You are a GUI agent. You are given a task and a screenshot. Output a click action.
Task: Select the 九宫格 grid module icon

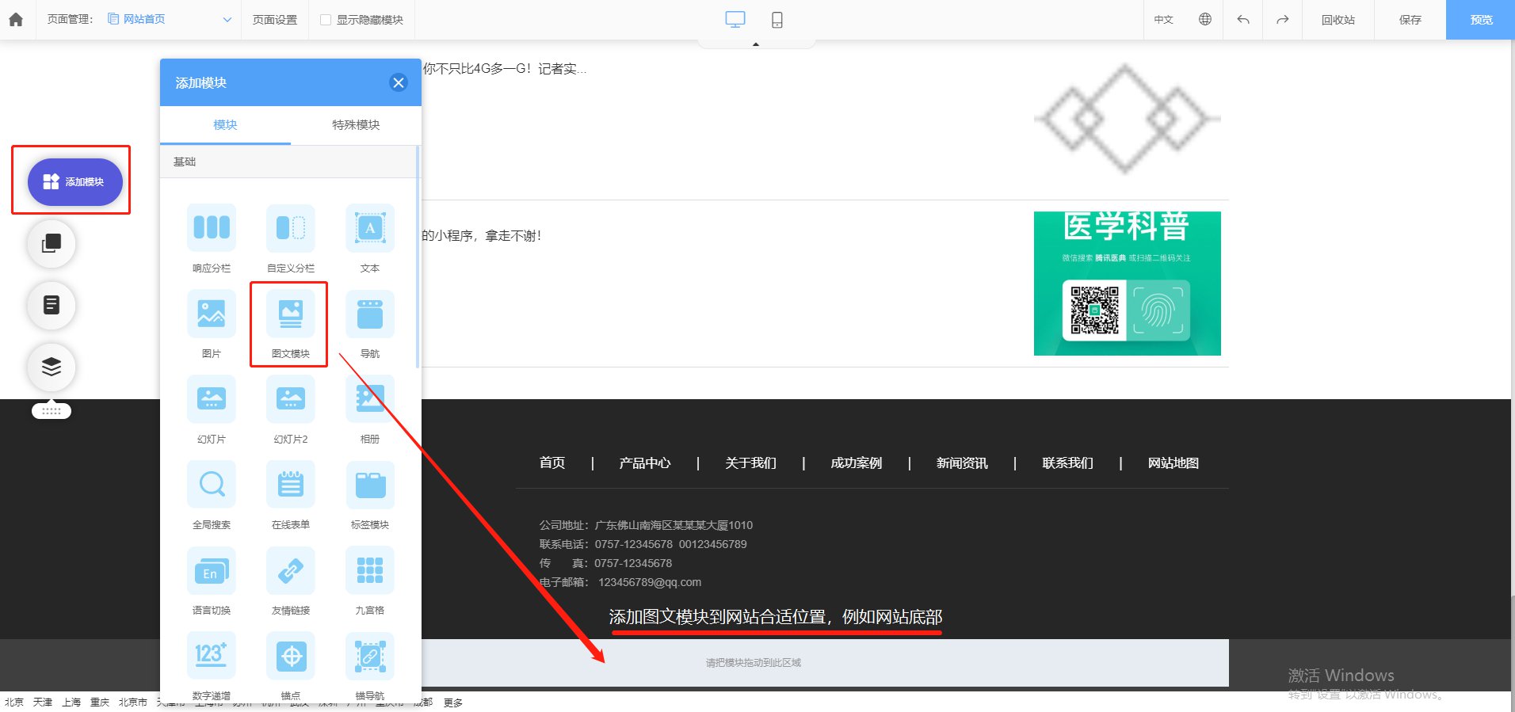pos(370,570)
